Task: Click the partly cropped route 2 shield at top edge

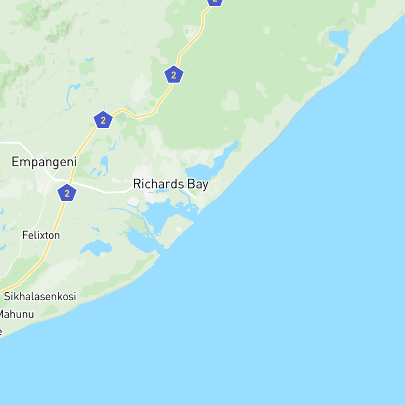Action: (215, 2)
